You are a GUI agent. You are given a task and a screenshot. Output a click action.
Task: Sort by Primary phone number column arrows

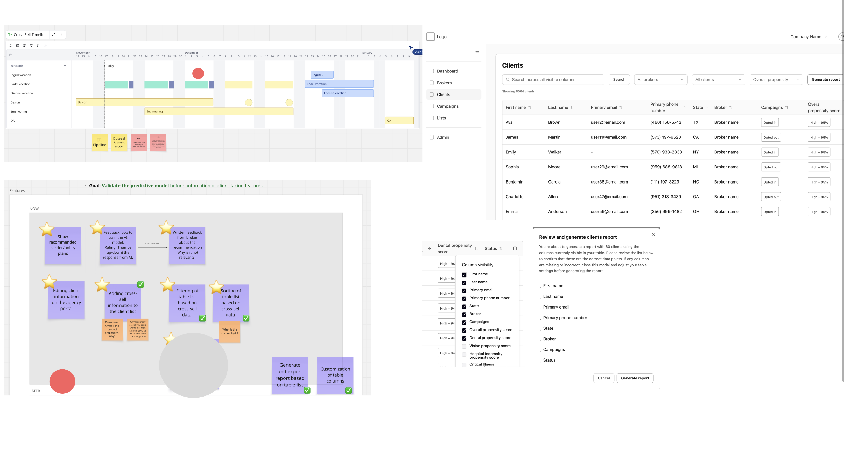tap(685, 107)
